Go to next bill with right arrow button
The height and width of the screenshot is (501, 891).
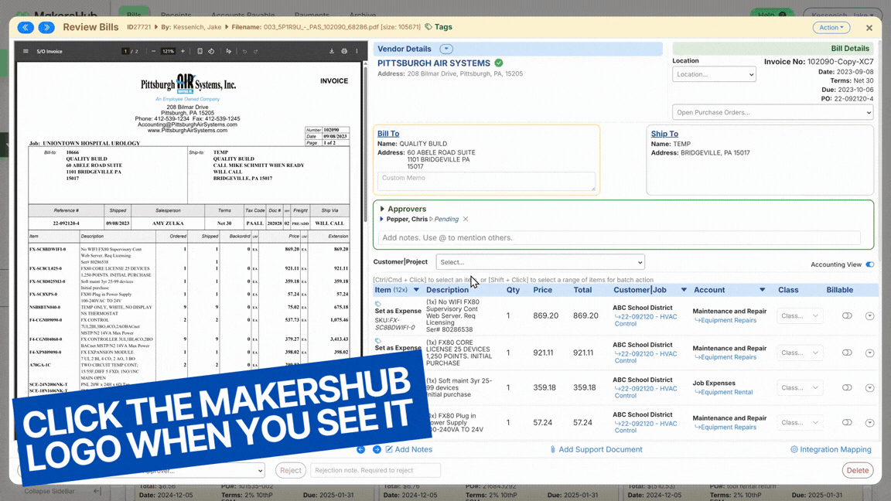click(x=46, y=27)
